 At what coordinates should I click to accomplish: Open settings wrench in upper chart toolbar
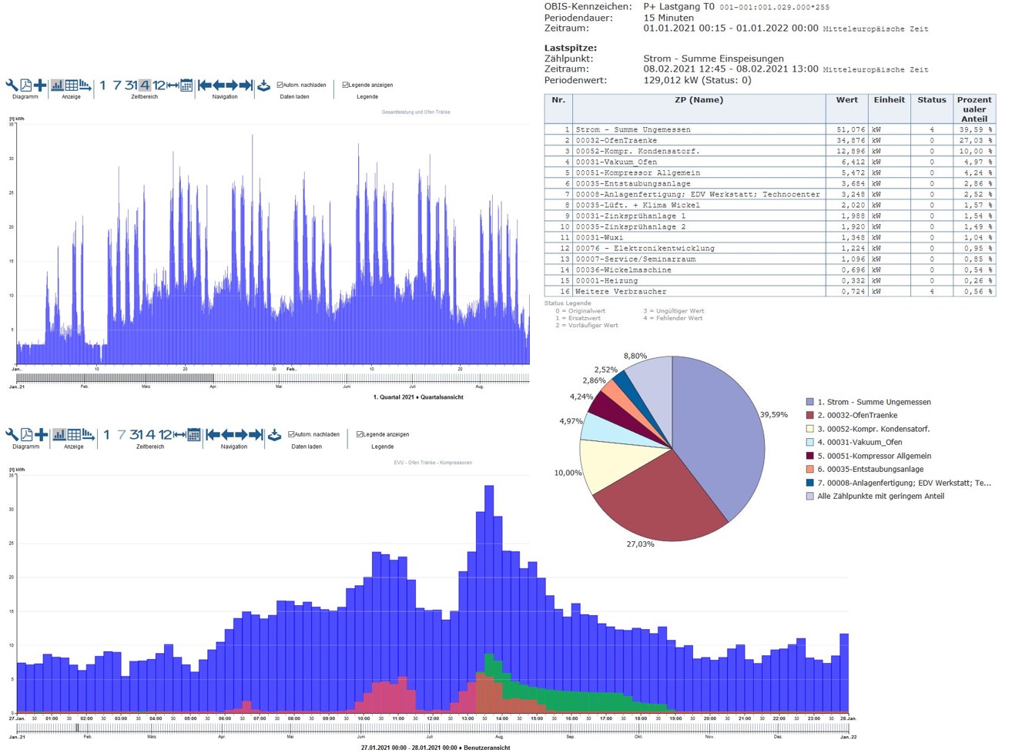pos(12,85)
